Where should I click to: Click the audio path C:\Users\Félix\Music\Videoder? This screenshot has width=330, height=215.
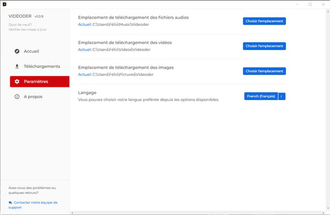click(120, 24)
